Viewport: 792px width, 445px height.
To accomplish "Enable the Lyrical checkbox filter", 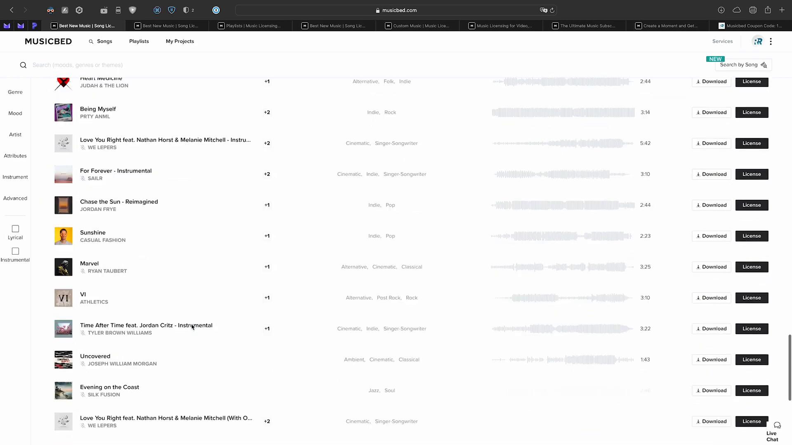I will coord(15,229).
